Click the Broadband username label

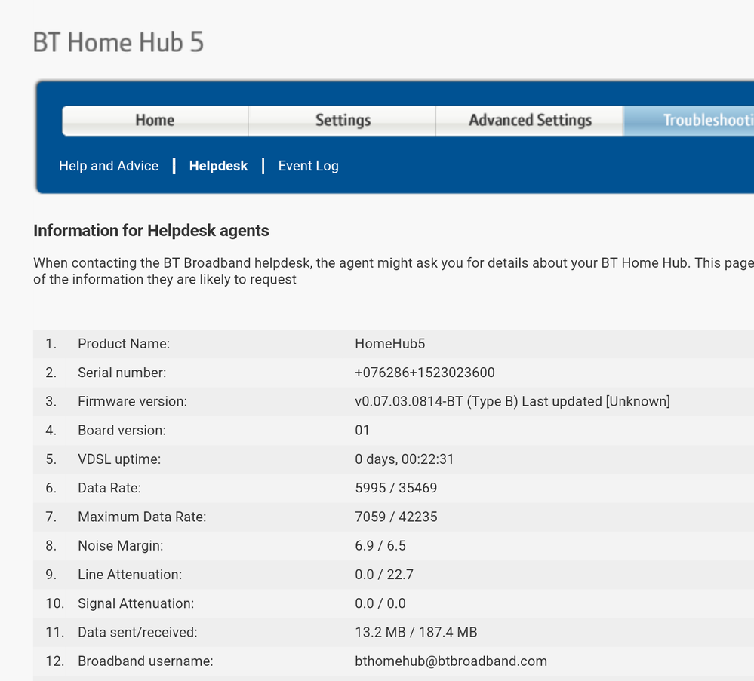[145, 661]
